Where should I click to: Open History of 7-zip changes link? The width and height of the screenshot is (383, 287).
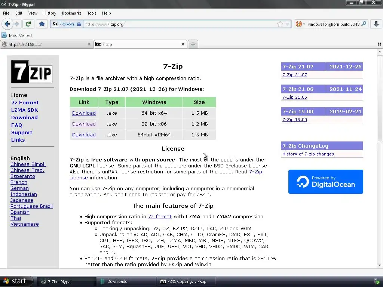(308, 154)
